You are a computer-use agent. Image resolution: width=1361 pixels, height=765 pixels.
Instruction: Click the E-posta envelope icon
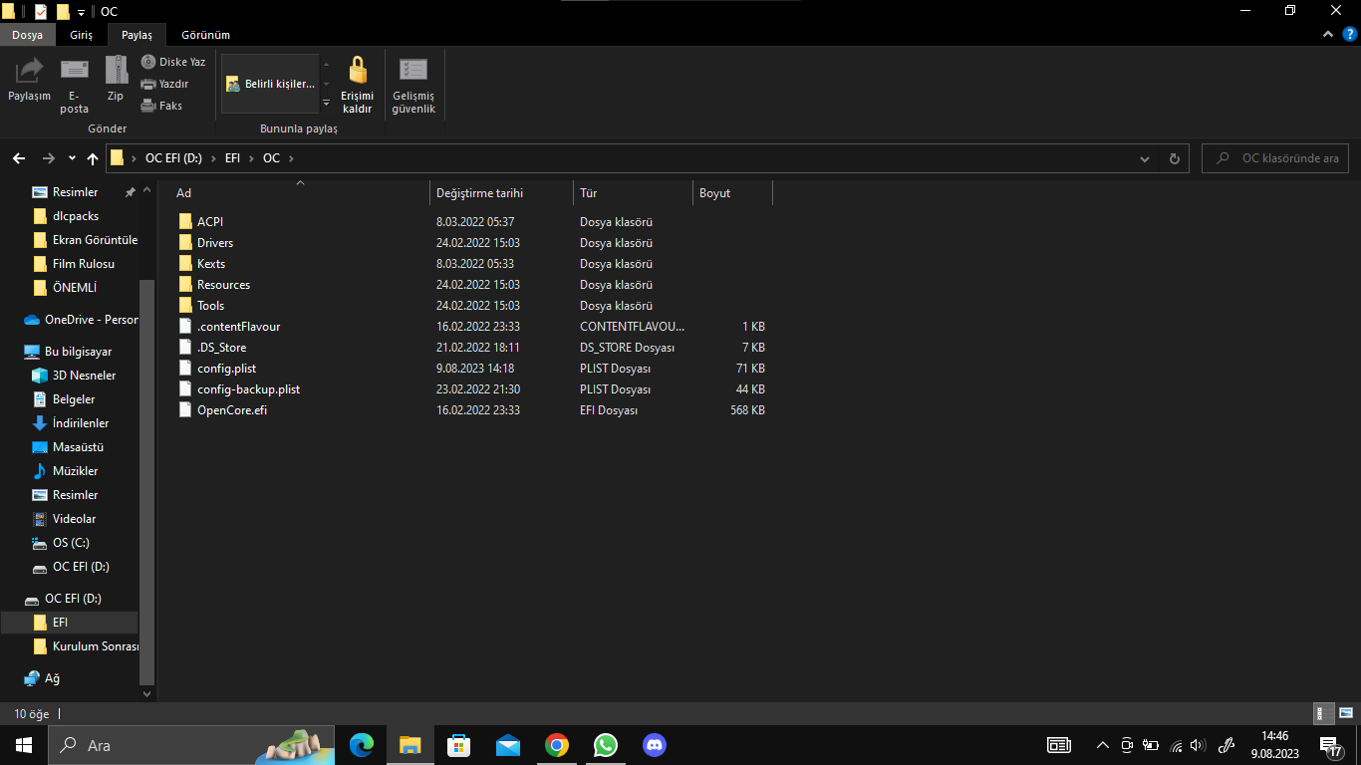click(x=75, y=71)
